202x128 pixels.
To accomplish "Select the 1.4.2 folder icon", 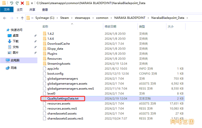I will pyautogui.click(x=44, y=34).
